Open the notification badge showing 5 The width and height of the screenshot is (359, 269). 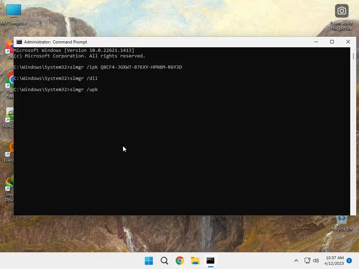[x=349, y=261]
